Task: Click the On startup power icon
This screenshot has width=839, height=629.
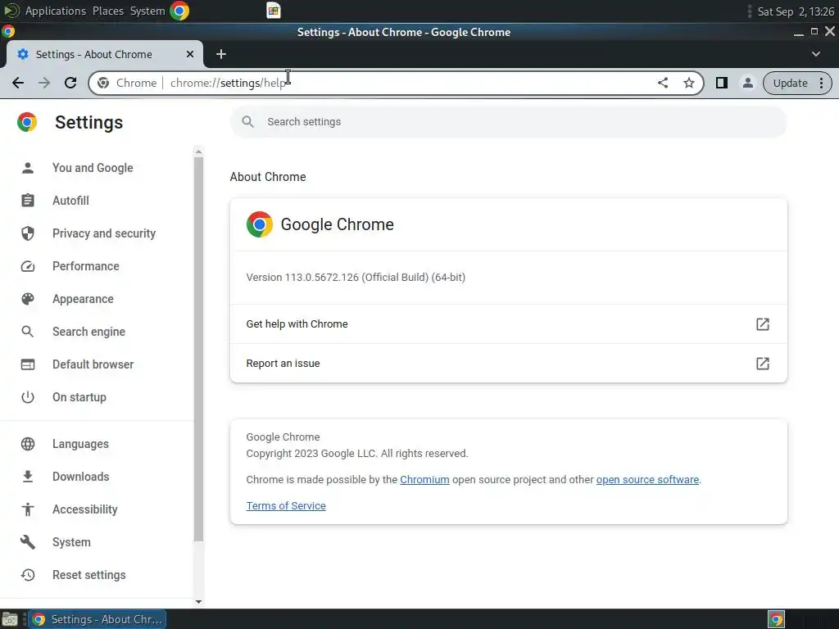Action: (x=28, y=397)
